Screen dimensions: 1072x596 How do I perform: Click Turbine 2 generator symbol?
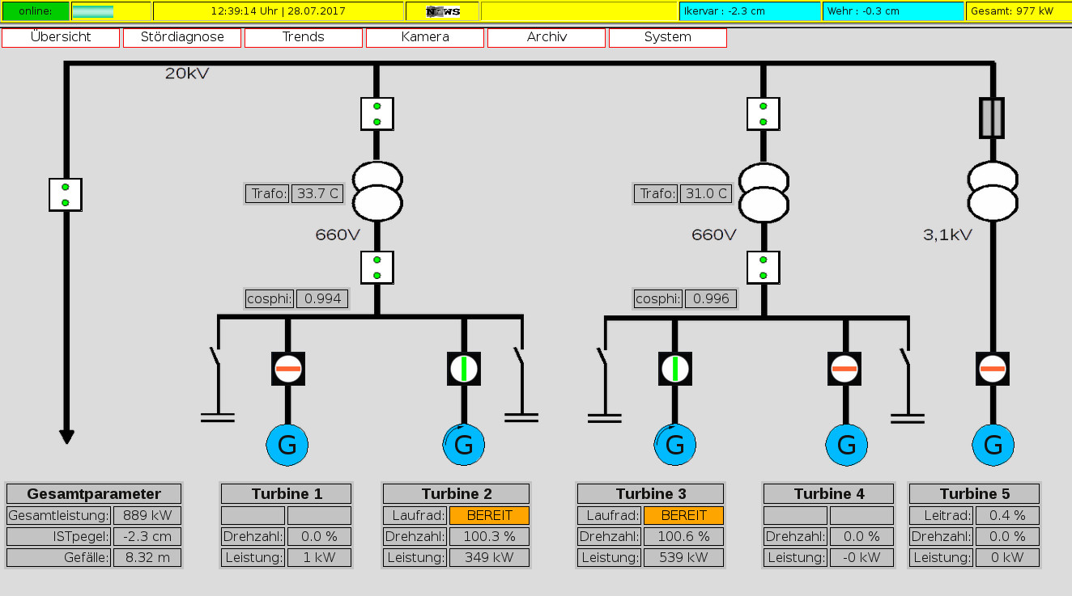click(464, 445)
